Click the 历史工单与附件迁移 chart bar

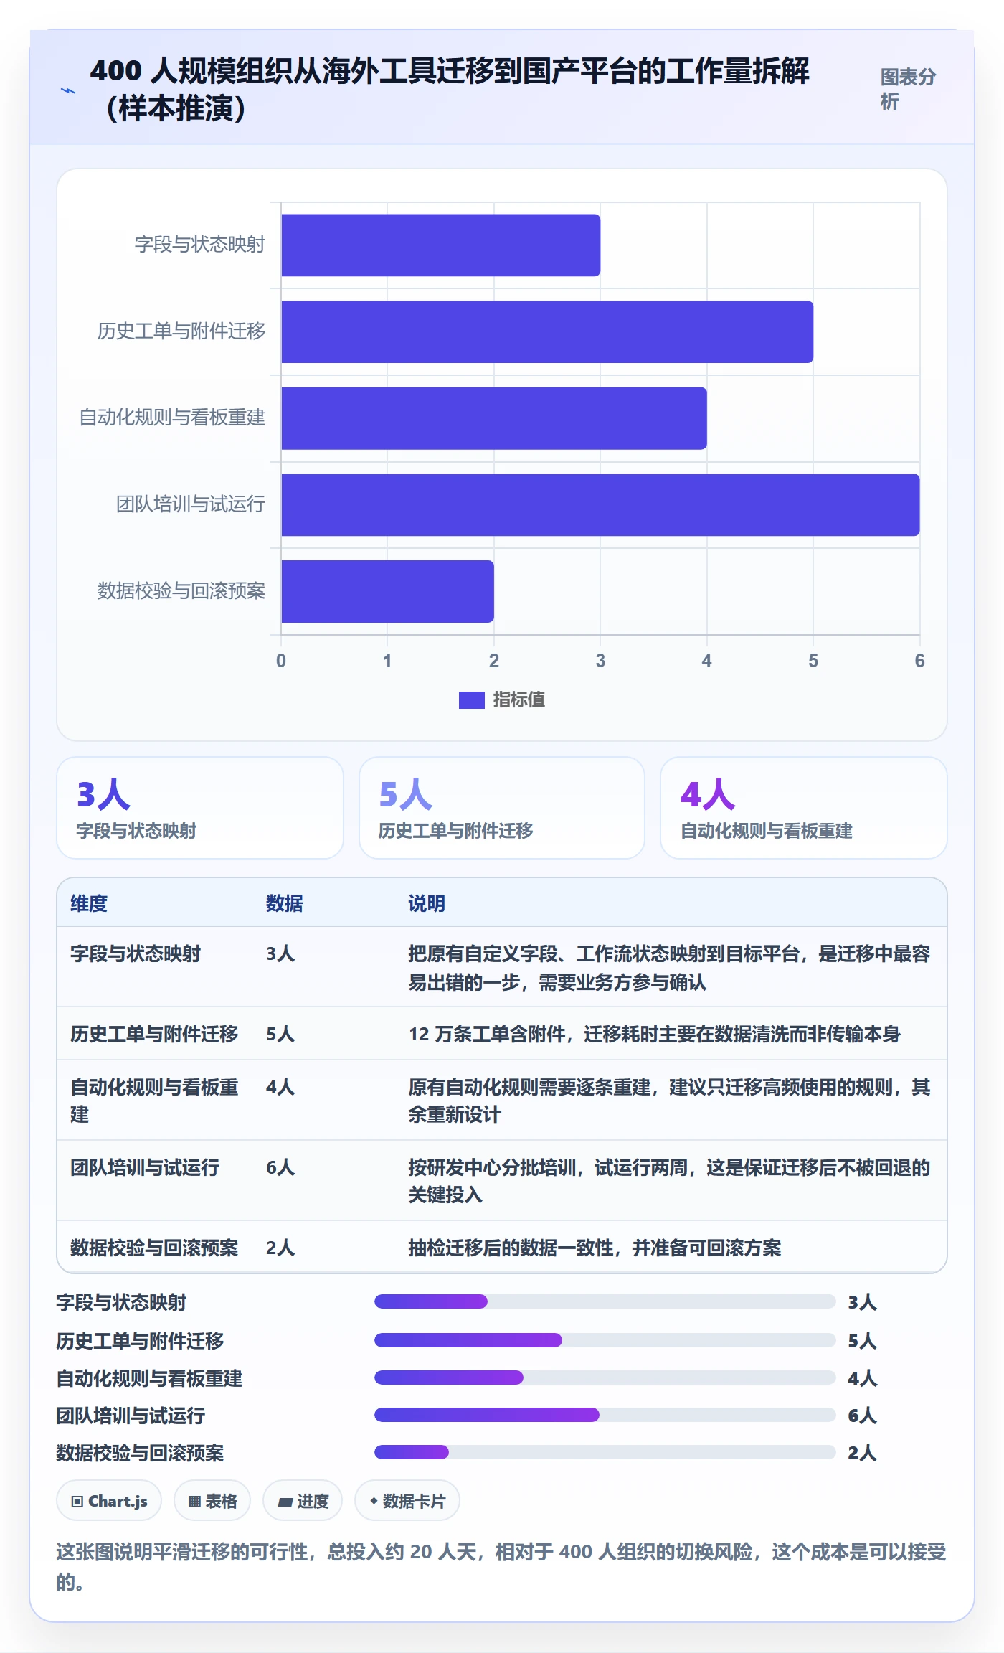(x=547, y=331)
